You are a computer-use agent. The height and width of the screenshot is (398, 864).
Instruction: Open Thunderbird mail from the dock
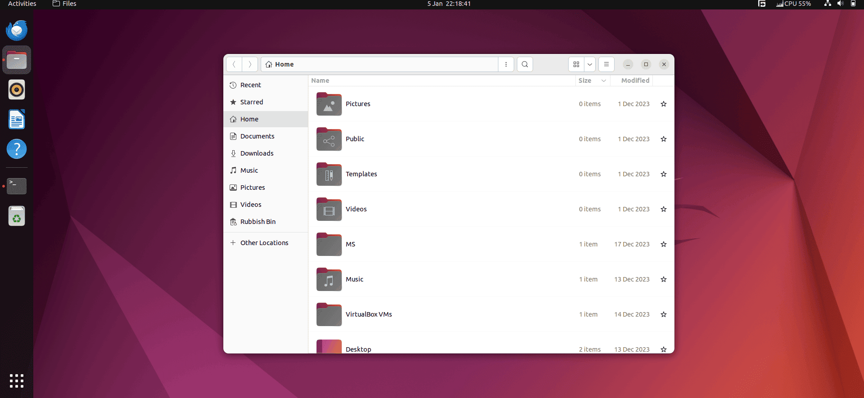click(x=17, y=31)
